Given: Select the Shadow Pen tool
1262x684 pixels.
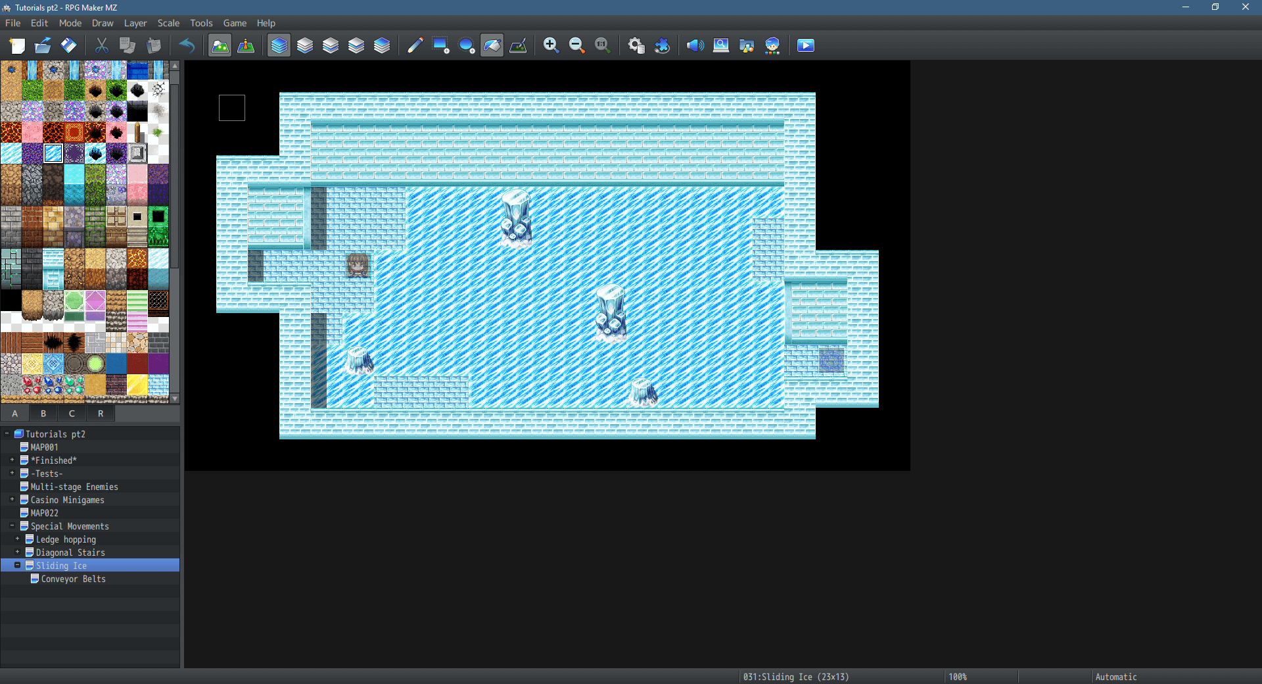Looking at the screenshot, I should point(517,45).
